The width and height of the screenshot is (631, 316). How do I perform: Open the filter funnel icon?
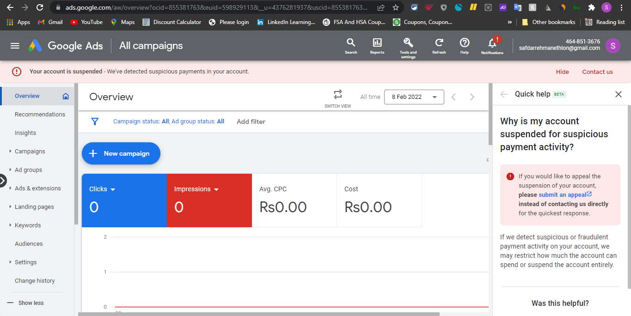[x=95, y=122]
